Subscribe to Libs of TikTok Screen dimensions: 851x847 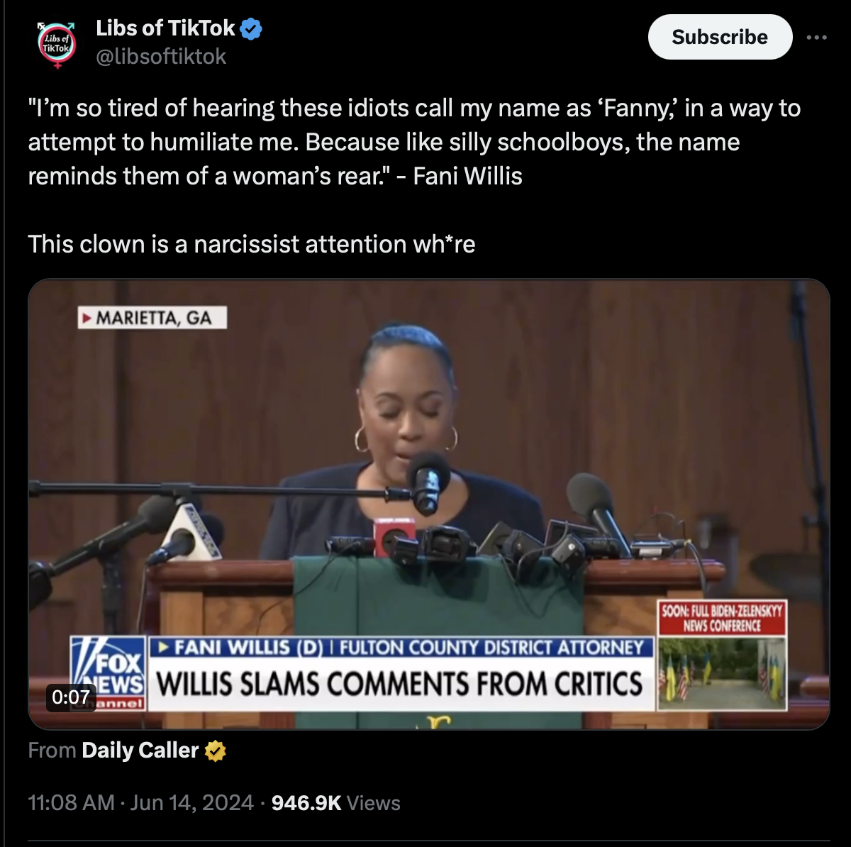[x=720, y=37]
